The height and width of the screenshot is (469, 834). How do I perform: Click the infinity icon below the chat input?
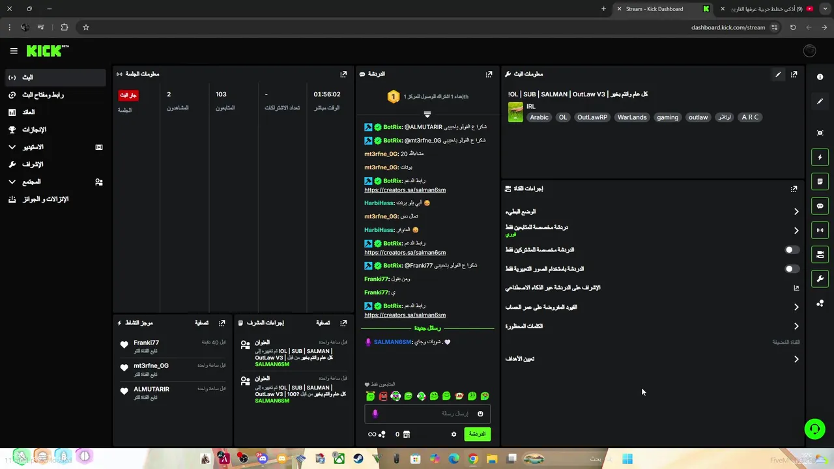click(372, 434)
